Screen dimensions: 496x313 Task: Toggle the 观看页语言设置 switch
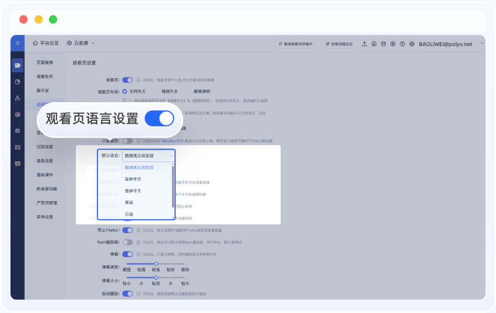(x=159, y=118)
